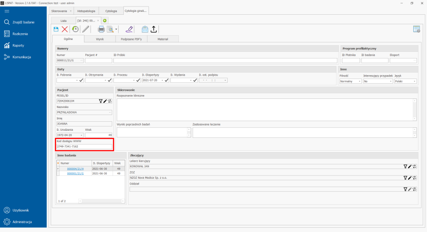Switch to the Wynik tab

point(100,39)
